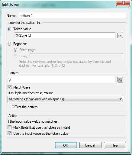Click the Pattern input containing \d
The width and height of the screenshot is (132, 155).
(x=61, y=80)
